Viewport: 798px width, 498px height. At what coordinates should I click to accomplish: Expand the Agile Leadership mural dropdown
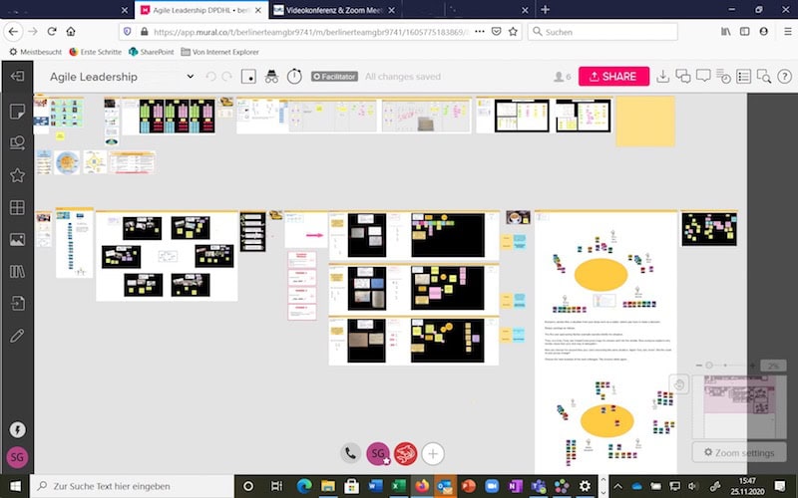tap(191, 77)
